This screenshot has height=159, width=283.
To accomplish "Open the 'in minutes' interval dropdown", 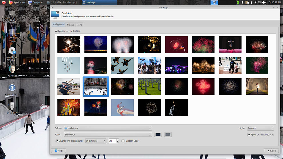I will pyautogui.click(x=96, y=141).
